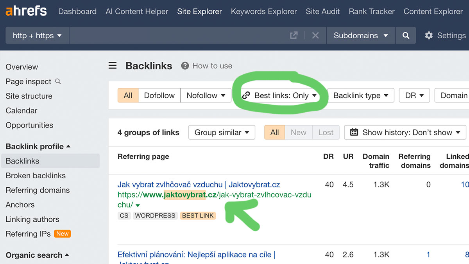Open the How to use link

click(212, 66)
